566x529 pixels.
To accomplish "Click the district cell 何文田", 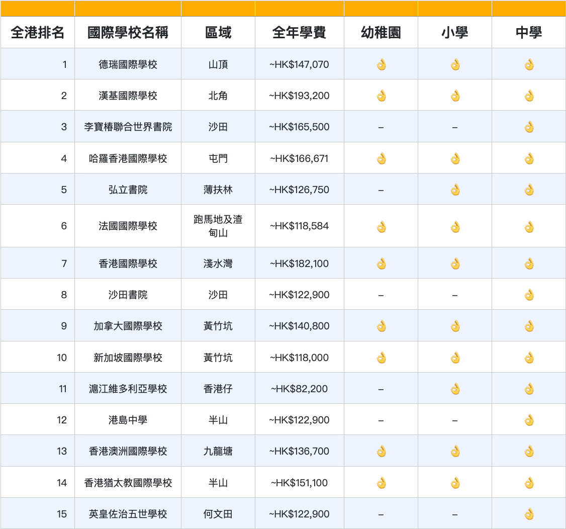I will click(218, 514).
